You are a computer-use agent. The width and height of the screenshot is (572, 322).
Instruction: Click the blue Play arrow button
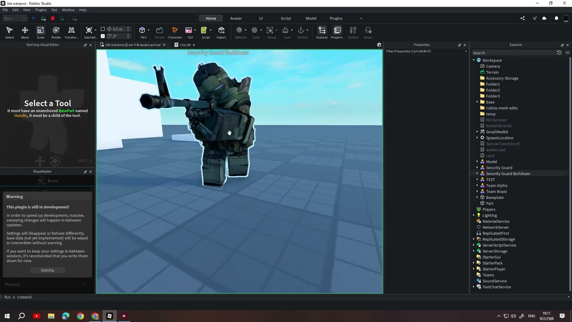(x=34, y=18)
